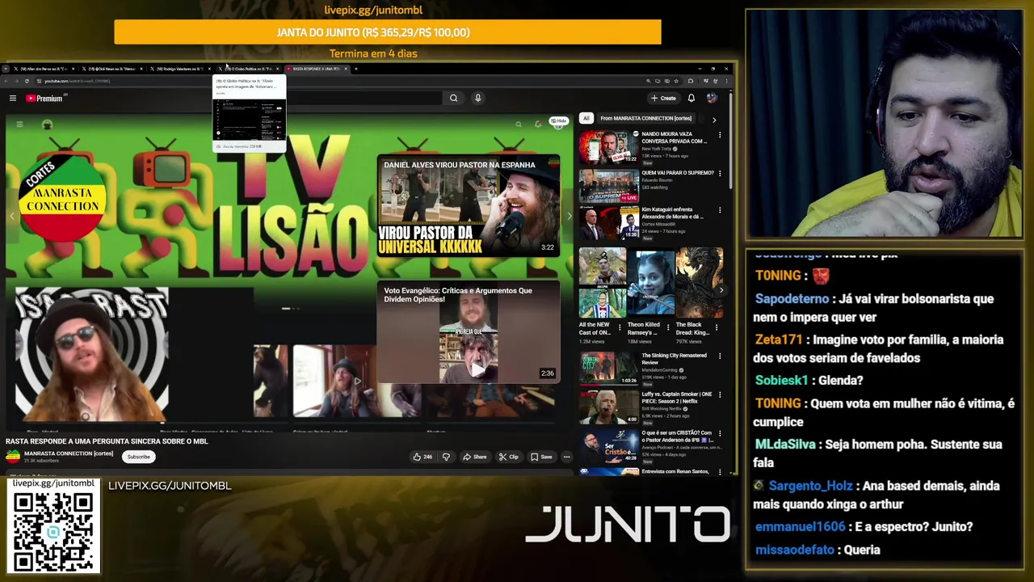Open the MANRASTA CONNECTION [cortes] channel link
The height and width of the screenshot is (582, 1034).
(x=69, y=453)
